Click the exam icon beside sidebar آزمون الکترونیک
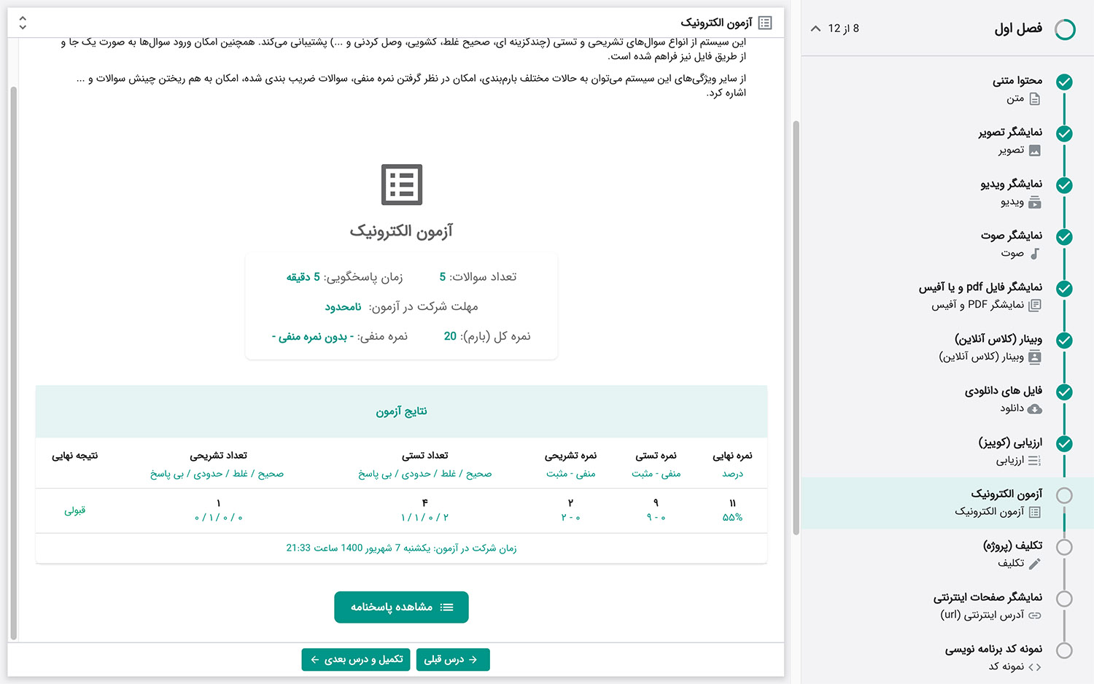1094x684 pixels. tap(1034, 513)
